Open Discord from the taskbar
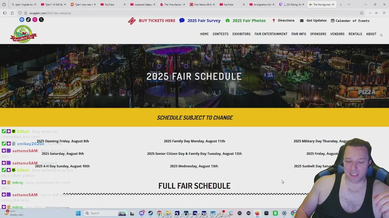This screenshot has width=389, height=218. coord(142,213)
